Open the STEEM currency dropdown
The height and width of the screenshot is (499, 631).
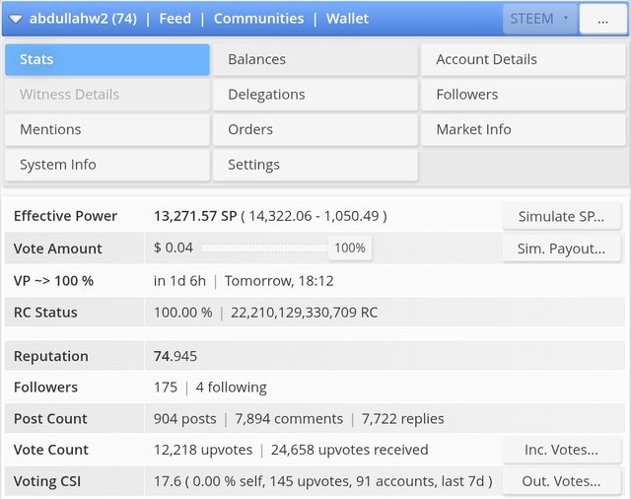tap(539, 19)
